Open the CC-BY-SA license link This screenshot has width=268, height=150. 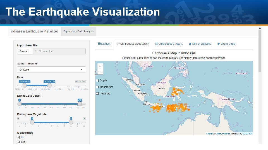point(247,134)
